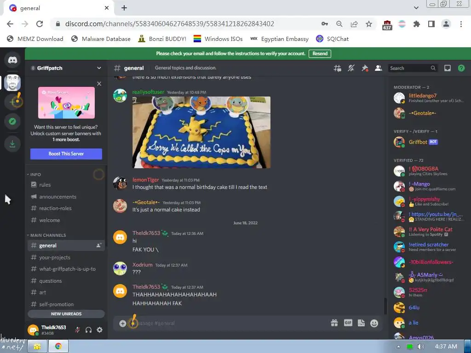471x353 pixels.
Task: Toggle the member list icon
Action: coord(378,68)
